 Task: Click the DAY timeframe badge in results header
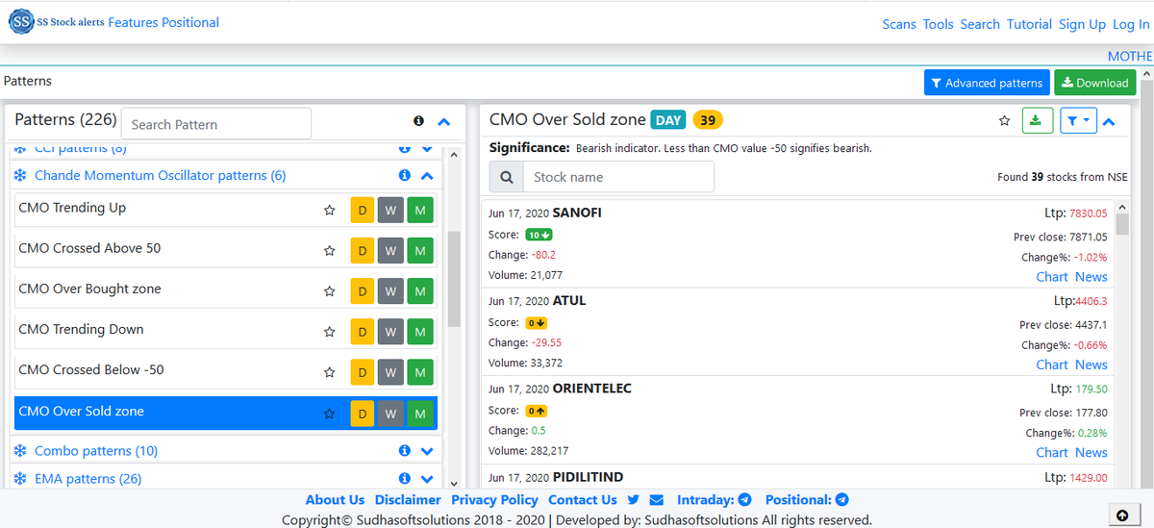click(668, 120)
